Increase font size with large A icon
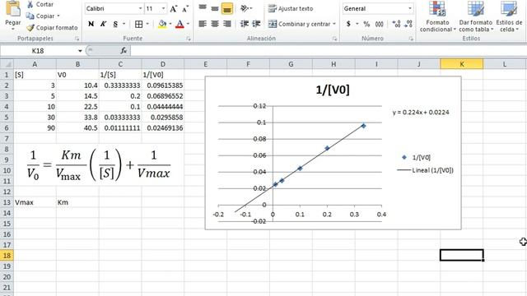Screen dimensions: 527x296 click(x=174, y=9)
